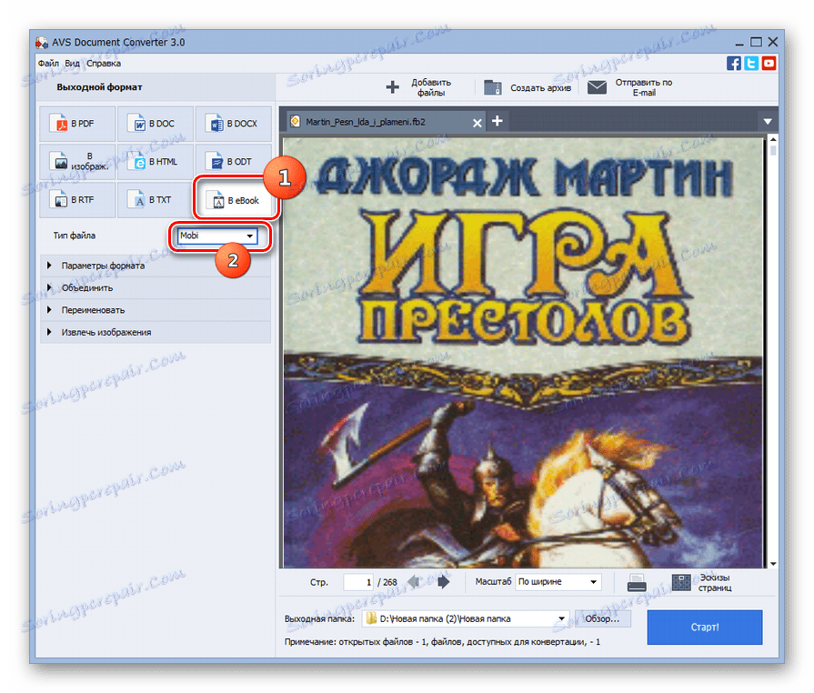Click the page number input field
Image resolution: width=814 pixels, height=693 pixels.
358,582
